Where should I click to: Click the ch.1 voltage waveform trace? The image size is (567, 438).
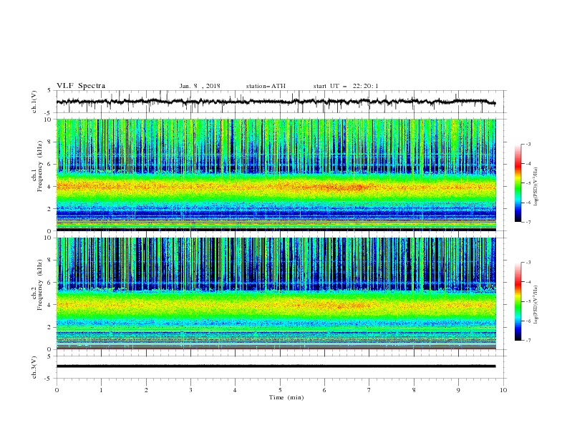[276, 102]
